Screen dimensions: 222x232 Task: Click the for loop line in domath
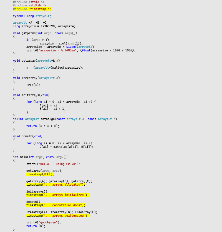pyautogui.click(x=59, y=143)
